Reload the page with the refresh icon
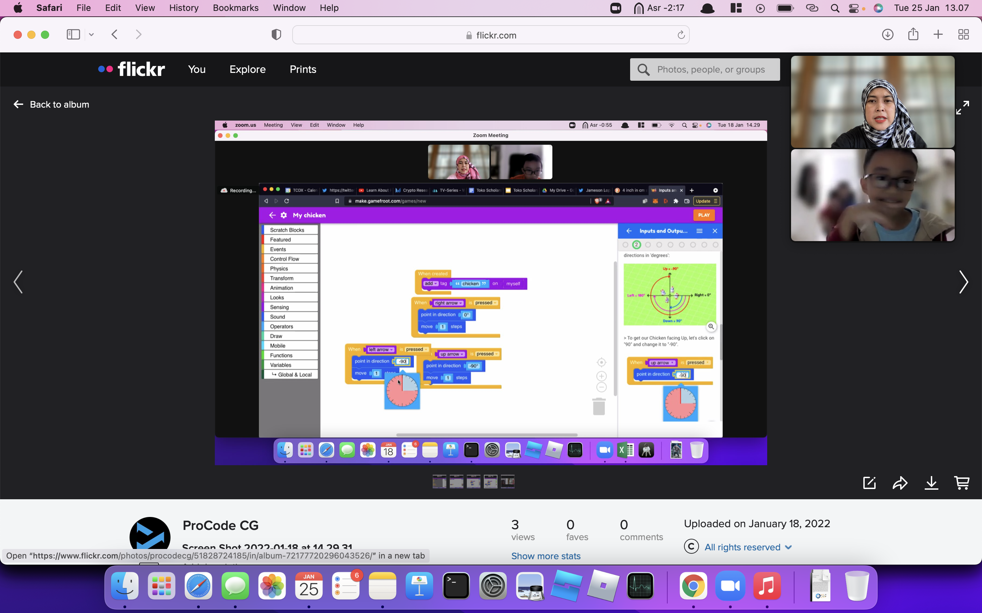Image resolution: width=982 pixels, height=613 pixels. point(681,35)
